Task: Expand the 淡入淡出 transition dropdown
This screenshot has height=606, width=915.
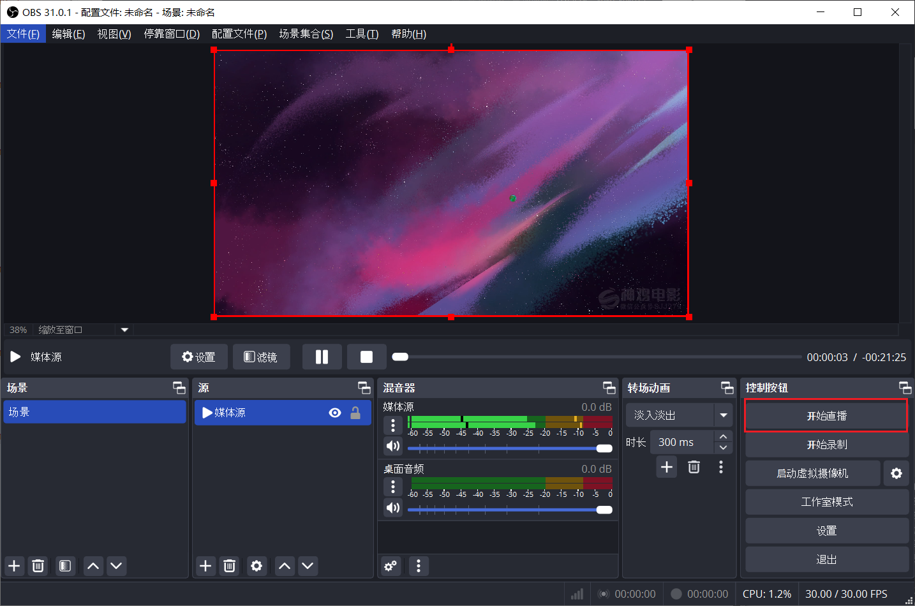Action: 724,415
